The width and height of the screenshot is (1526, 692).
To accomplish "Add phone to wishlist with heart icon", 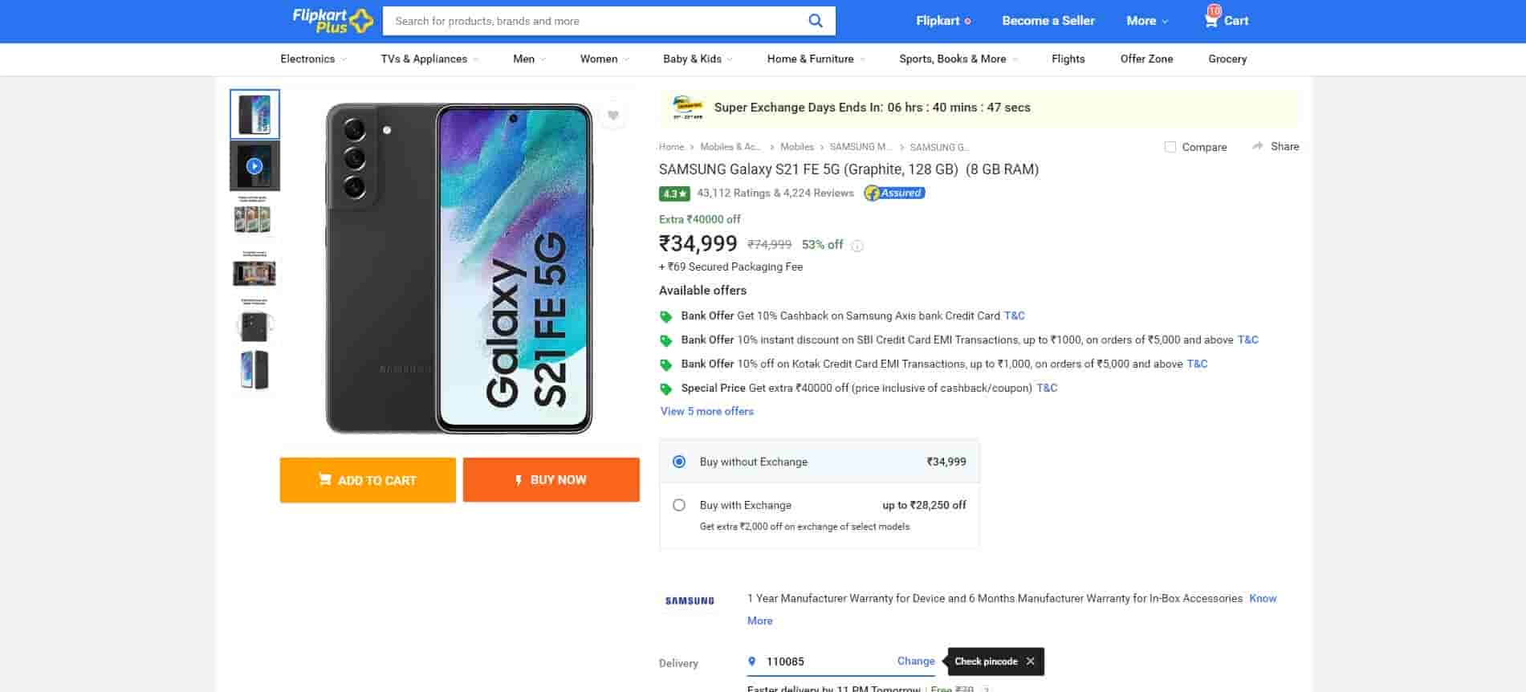I will click(612, 116).
